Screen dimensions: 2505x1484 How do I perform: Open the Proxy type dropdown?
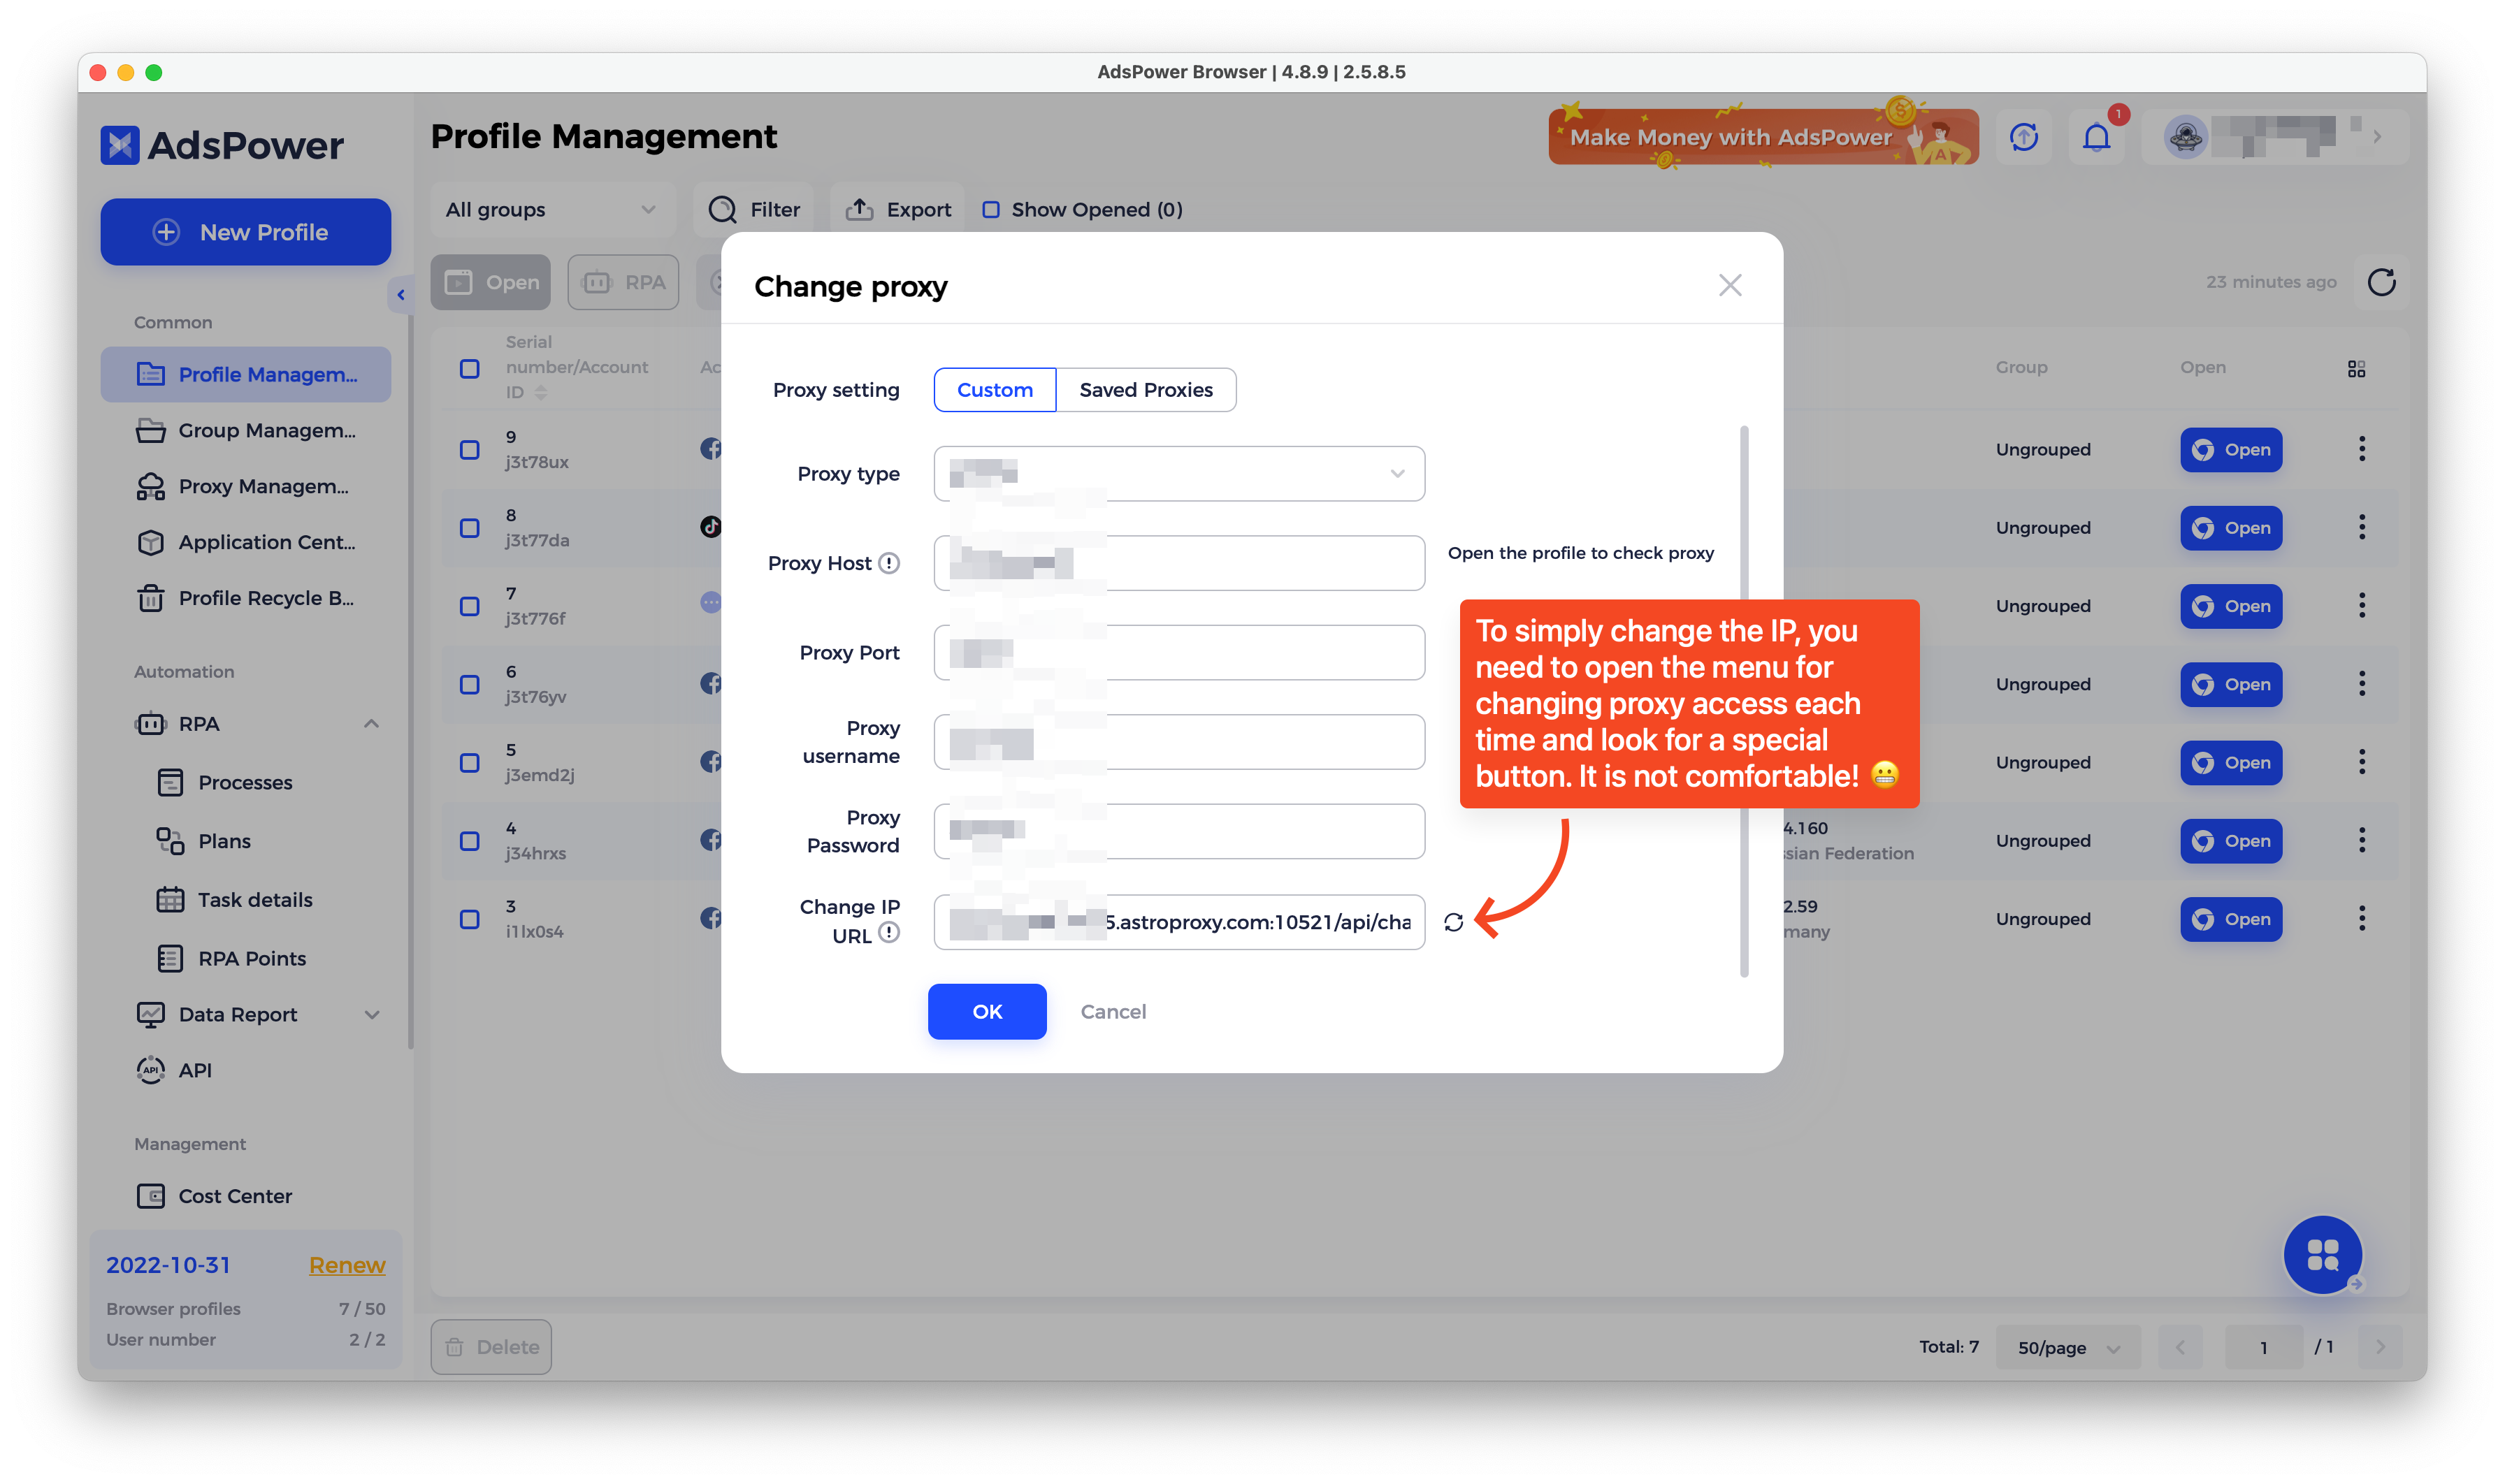tap(1178, 473)
